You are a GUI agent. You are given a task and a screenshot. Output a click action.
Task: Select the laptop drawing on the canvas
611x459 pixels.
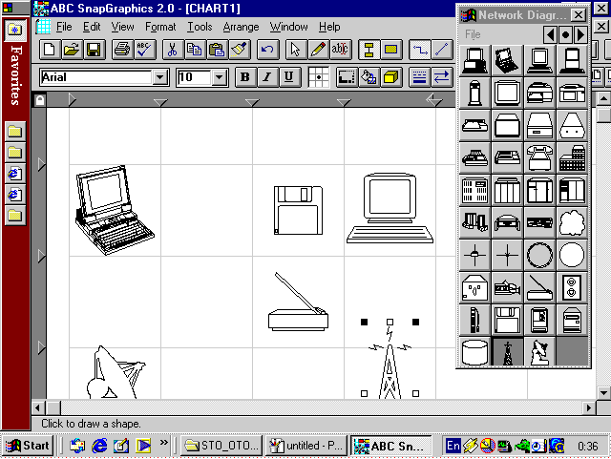pyautogui.click(x=115, y=210)
